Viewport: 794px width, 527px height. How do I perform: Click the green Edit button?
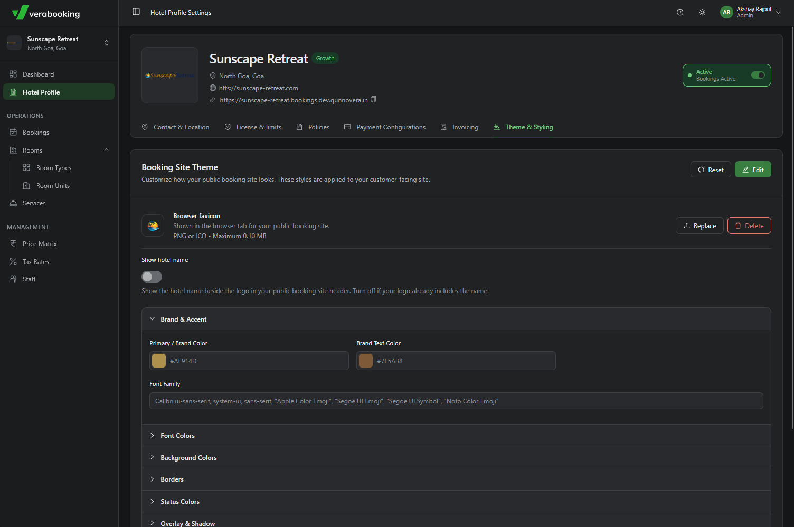pos(753,170)
